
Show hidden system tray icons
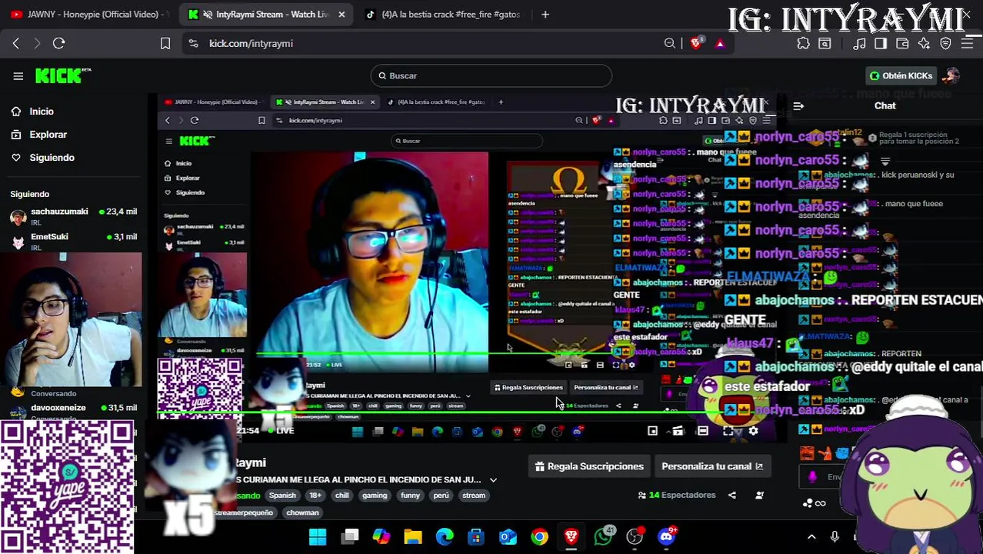(811, 537)
